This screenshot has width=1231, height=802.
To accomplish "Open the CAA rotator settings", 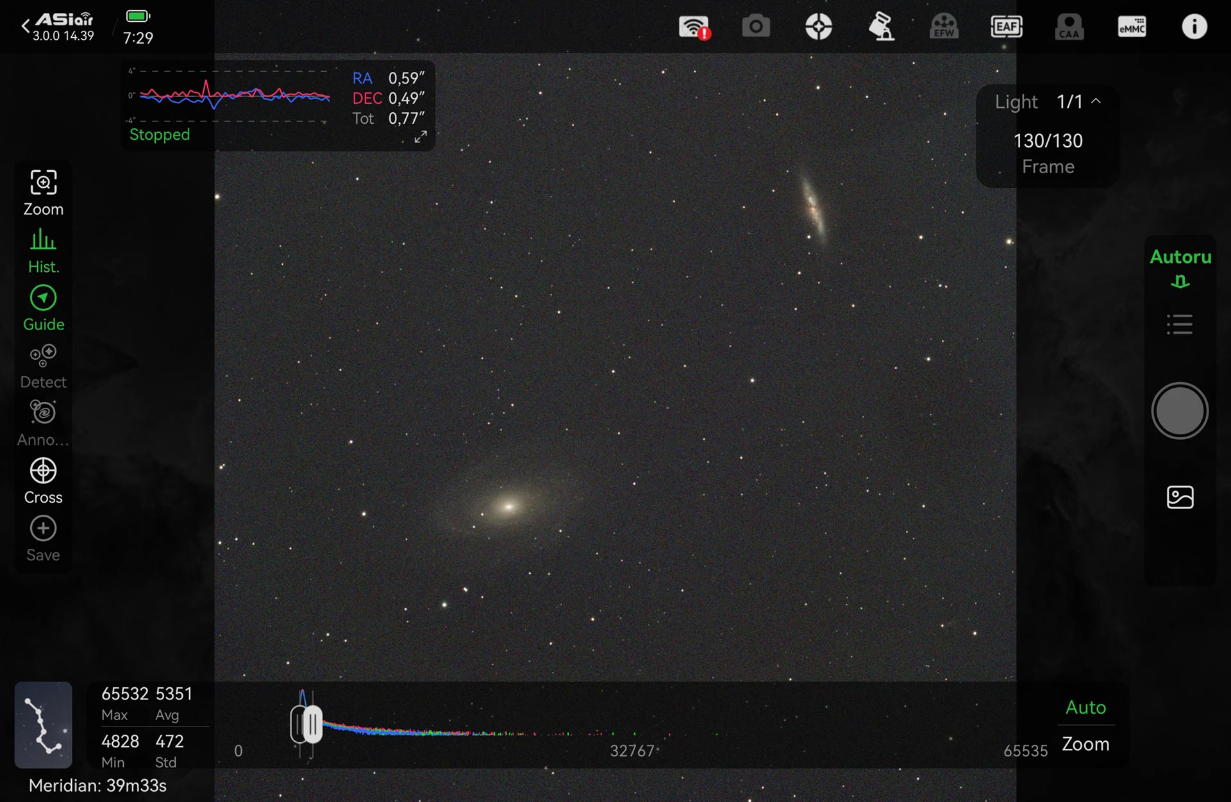I will click(x=1069, y=27).
